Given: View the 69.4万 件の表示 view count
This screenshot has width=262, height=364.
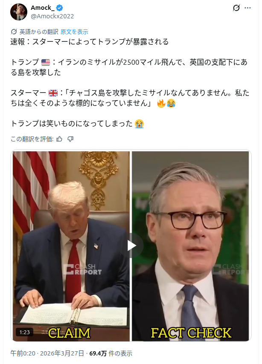Looking at the screenshot, I should tap(111, 353).
